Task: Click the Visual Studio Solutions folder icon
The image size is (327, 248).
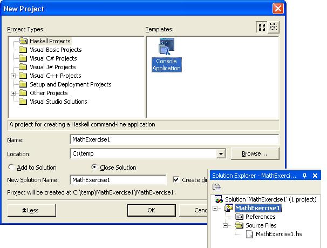Action: click(23, 102)
